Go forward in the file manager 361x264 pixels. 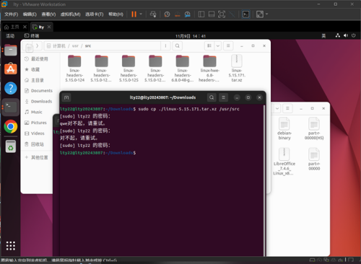[38, 45]
